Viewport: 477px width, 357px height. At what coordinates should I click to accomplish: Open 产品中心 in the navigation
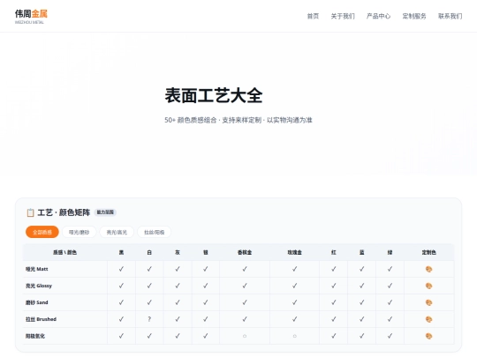[x=378, y=16]
